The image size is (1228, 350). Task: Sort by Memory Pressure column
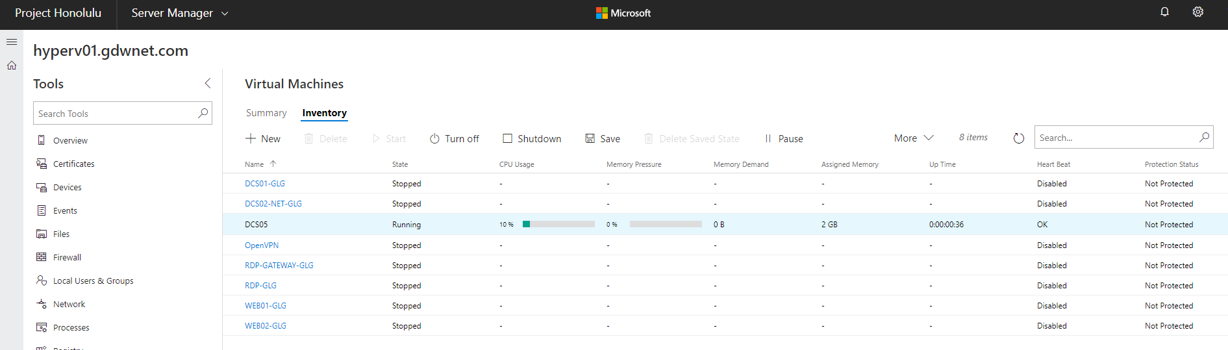(634, 164)
